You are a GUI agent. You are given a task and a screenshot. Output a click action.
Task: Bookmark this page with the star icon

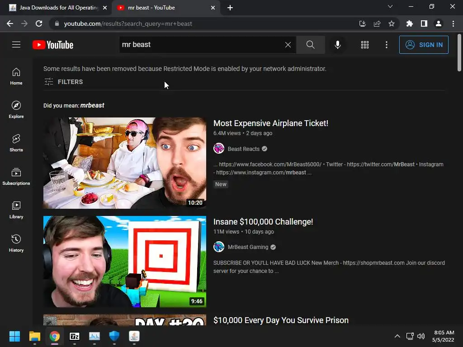(x=391, y=23)
